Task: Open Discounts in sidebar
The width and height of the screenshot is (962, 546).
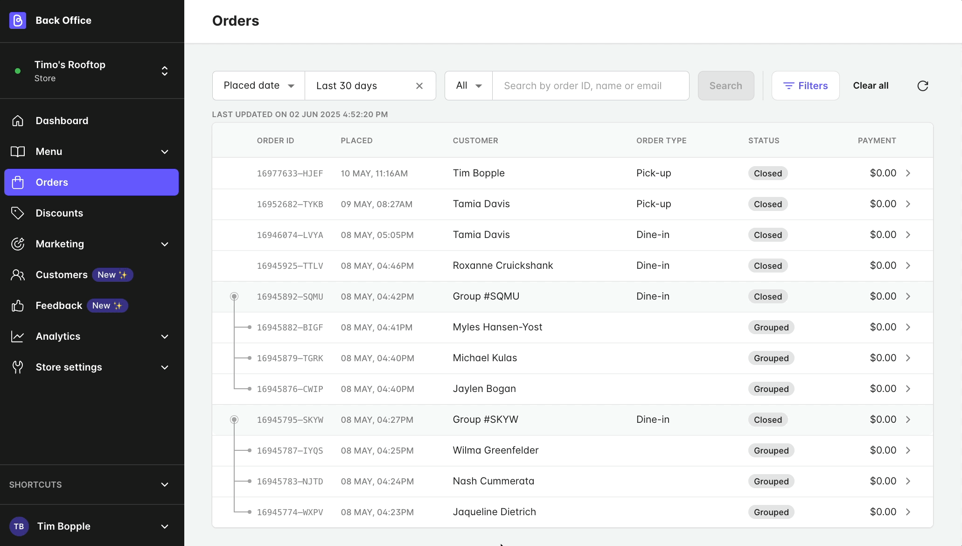Action: coord(91,213)
